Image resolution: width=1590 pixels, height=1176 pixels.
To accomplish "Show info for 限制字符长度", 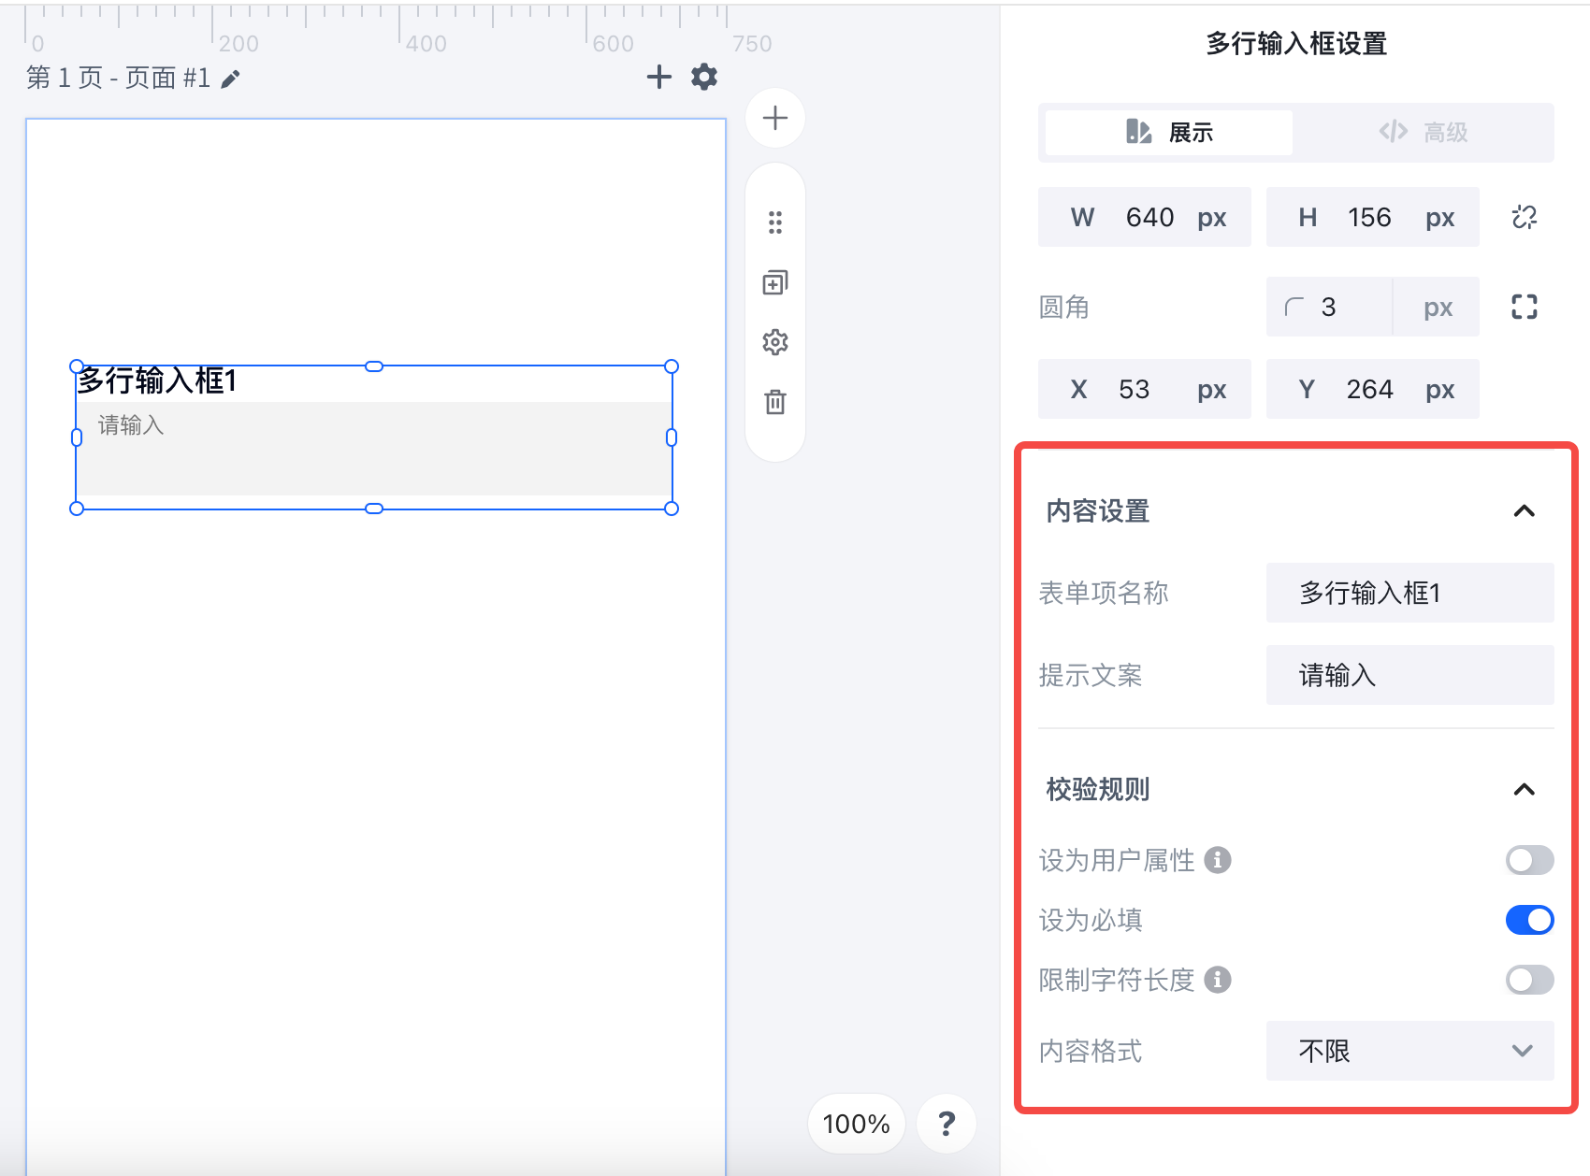I will tap(1218, 980).
